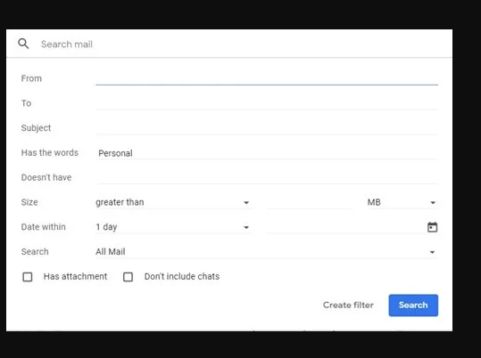The image size is (481, 358).
Task: Select the Doesn't have input field
Action: pos(267,177)
